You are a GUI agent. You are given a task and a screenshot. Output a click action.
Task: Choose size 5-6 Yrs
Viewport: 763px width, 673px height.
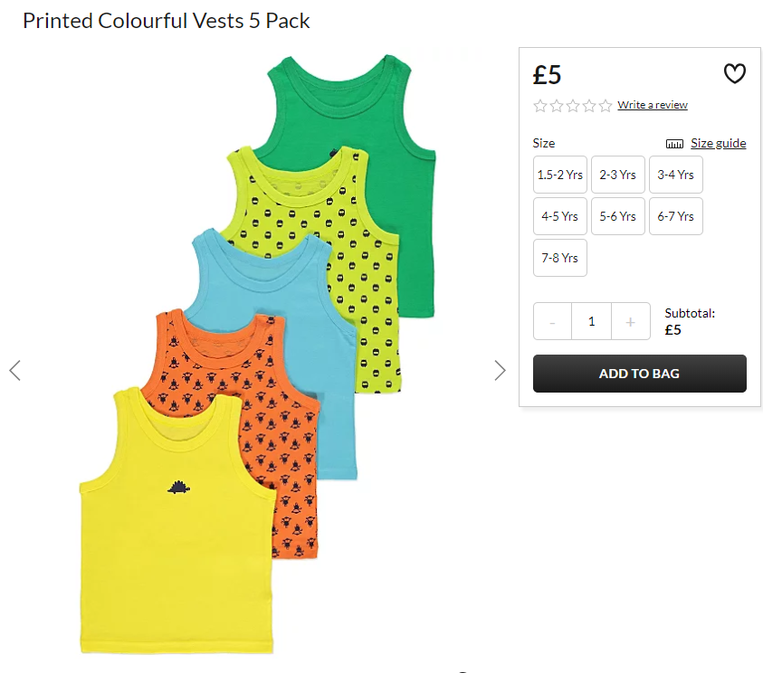point(618,216)
